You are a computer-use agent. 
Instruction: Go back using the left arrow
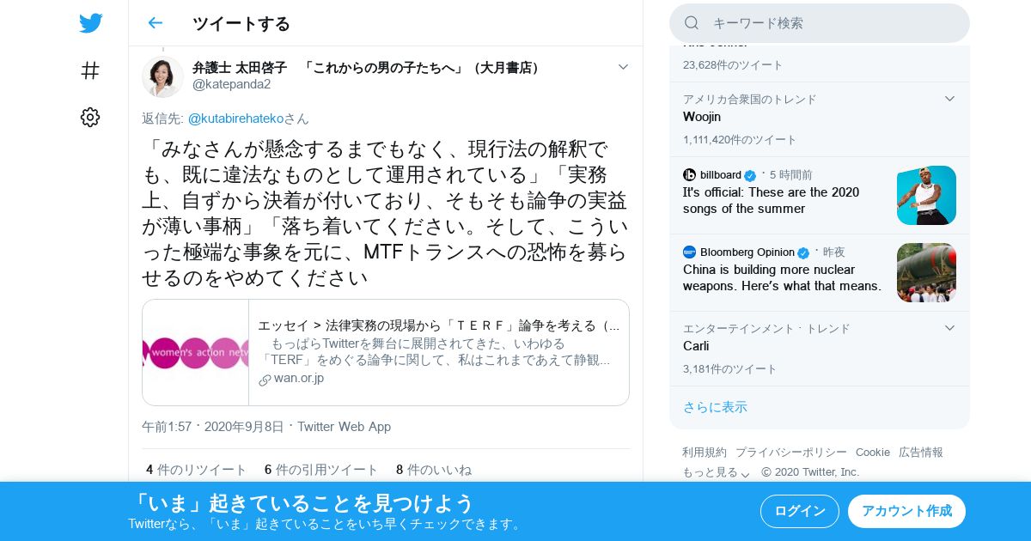click(155, 23)
